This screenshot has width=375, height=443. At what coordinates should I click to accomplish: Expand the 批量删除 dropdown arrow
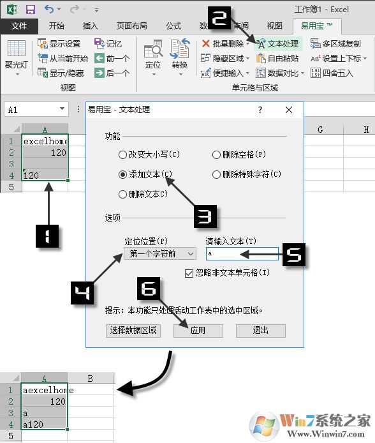(x=247, y=44)
